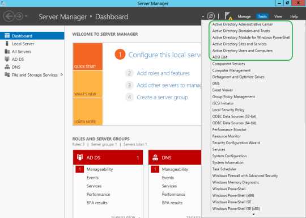This screenshot has width=306, height=218.
Task: Expand more Tools menu items arrow
Action: pos(253,215)
